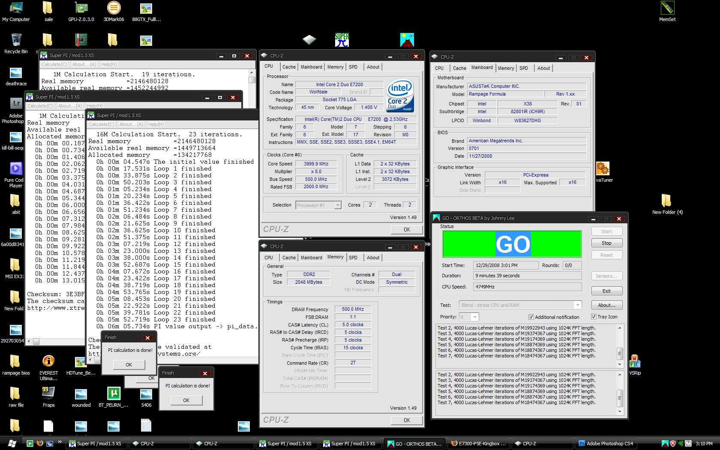Open the abit folder icon
Screen dimensions: 720x450
pos(16,204)
